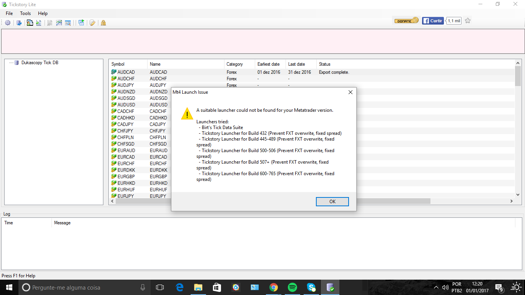
Task: Click the Facebook Curtir button
Action: (x=433, y=21)
